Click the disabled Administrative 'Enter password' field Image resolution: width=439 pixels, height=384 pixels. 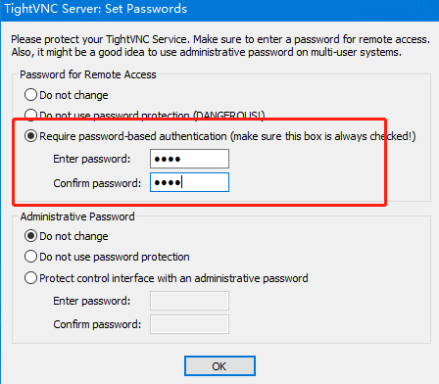click(x=189, y=301)
